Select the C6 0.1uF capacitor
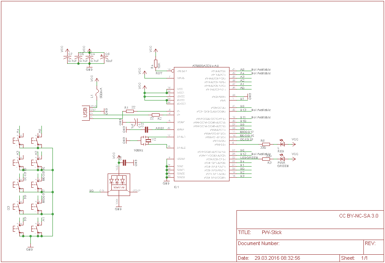This screenshot has height=263, width=385. click(x=78, y=57)
